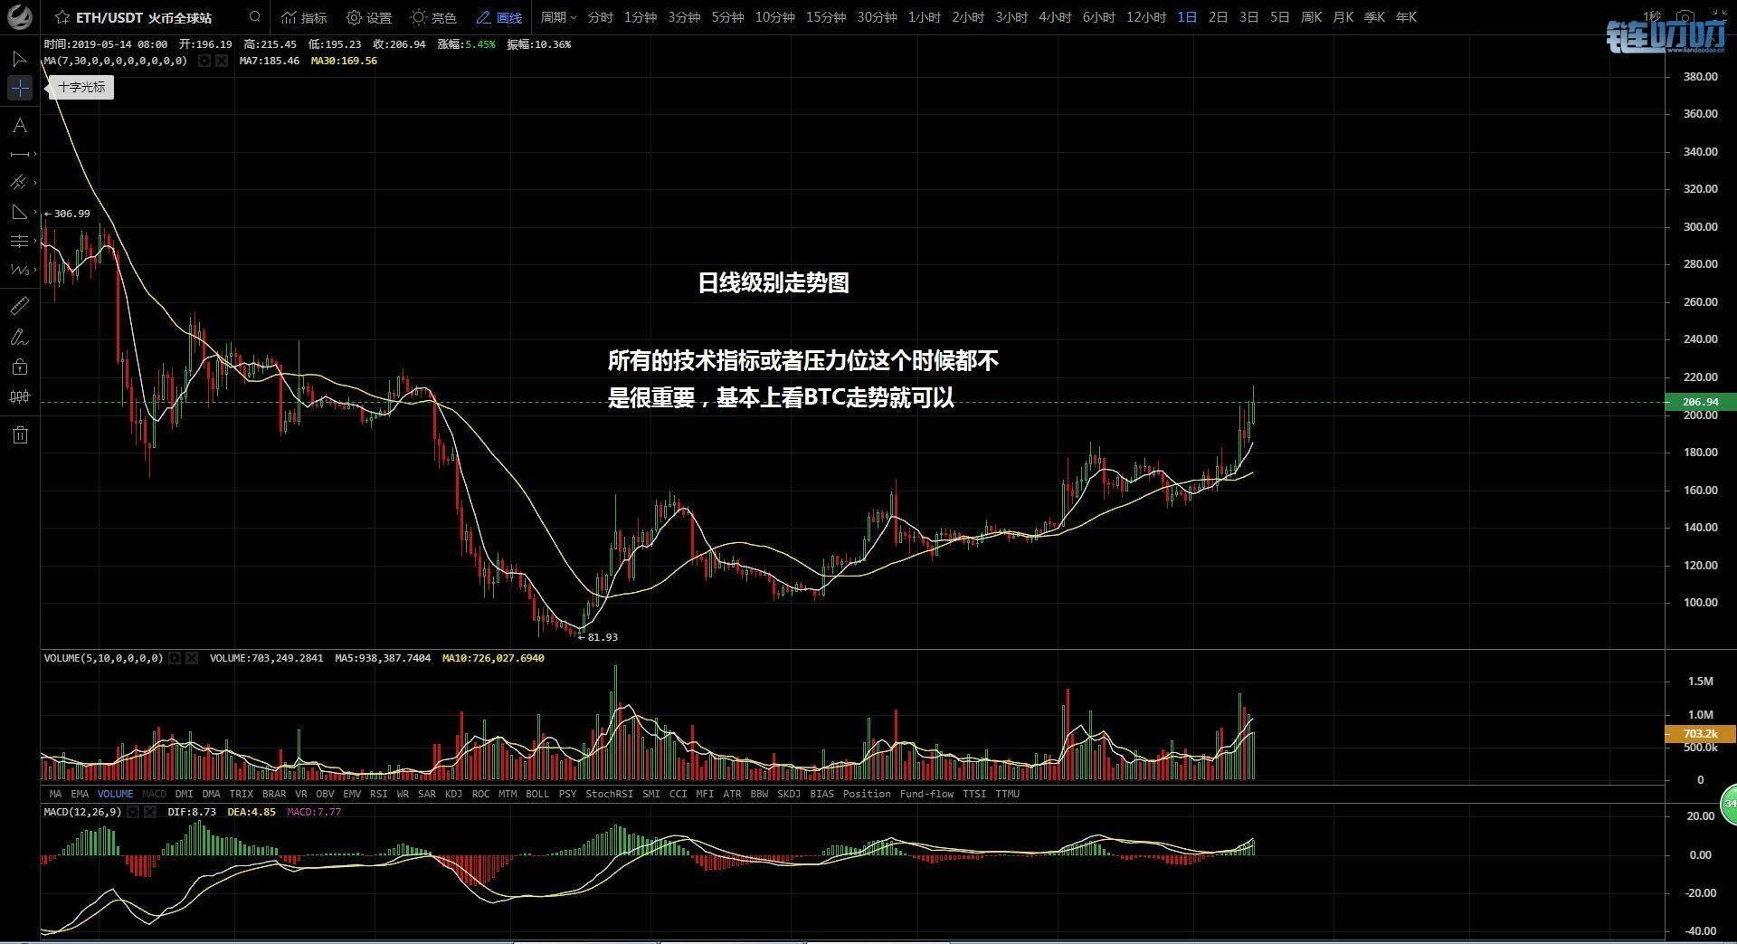The width and height of the screenshot is (1737, 944).
Task: Expand the wave tool submenu arrow
Action: click(x=35, y=270)
